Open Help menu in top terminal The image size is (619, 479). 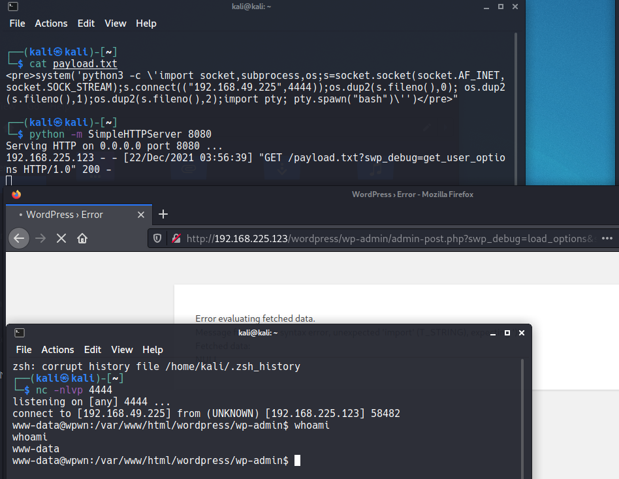pos(146,23)
